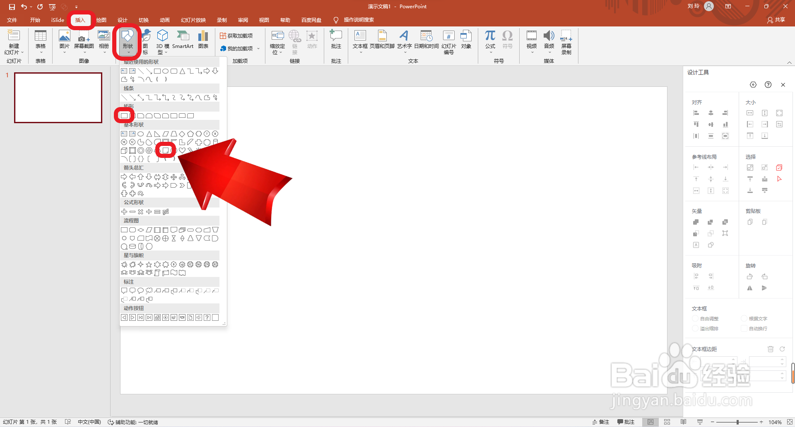Open the 插入 ribbon tab

click(80, 20)
